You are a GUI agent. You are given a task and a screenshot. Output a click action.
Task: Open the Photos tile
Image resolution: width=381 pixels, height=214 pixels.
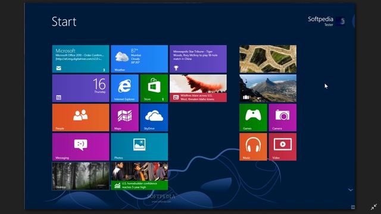(139, 147)
